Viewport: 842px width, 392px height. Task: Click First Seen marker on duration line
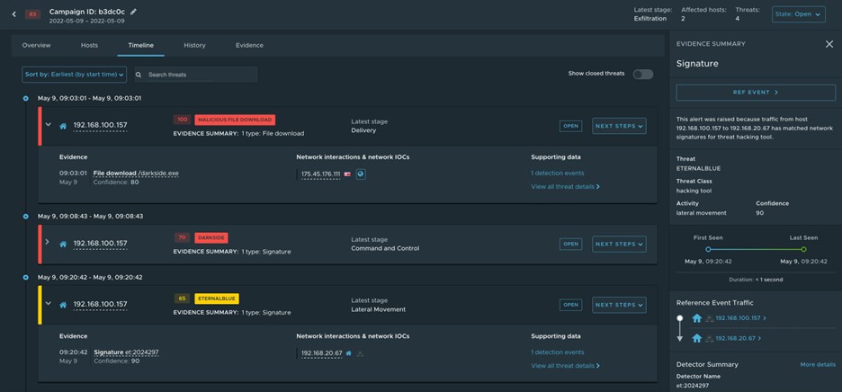point(708,249)
